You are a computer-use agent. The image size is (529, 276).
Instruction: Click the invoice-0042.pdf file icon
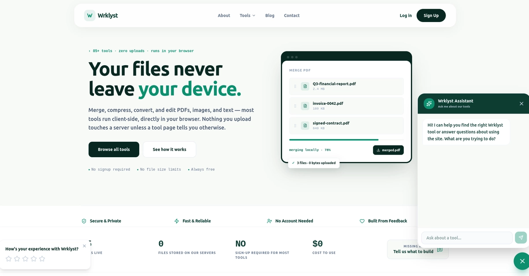click(x=305, y=106)
